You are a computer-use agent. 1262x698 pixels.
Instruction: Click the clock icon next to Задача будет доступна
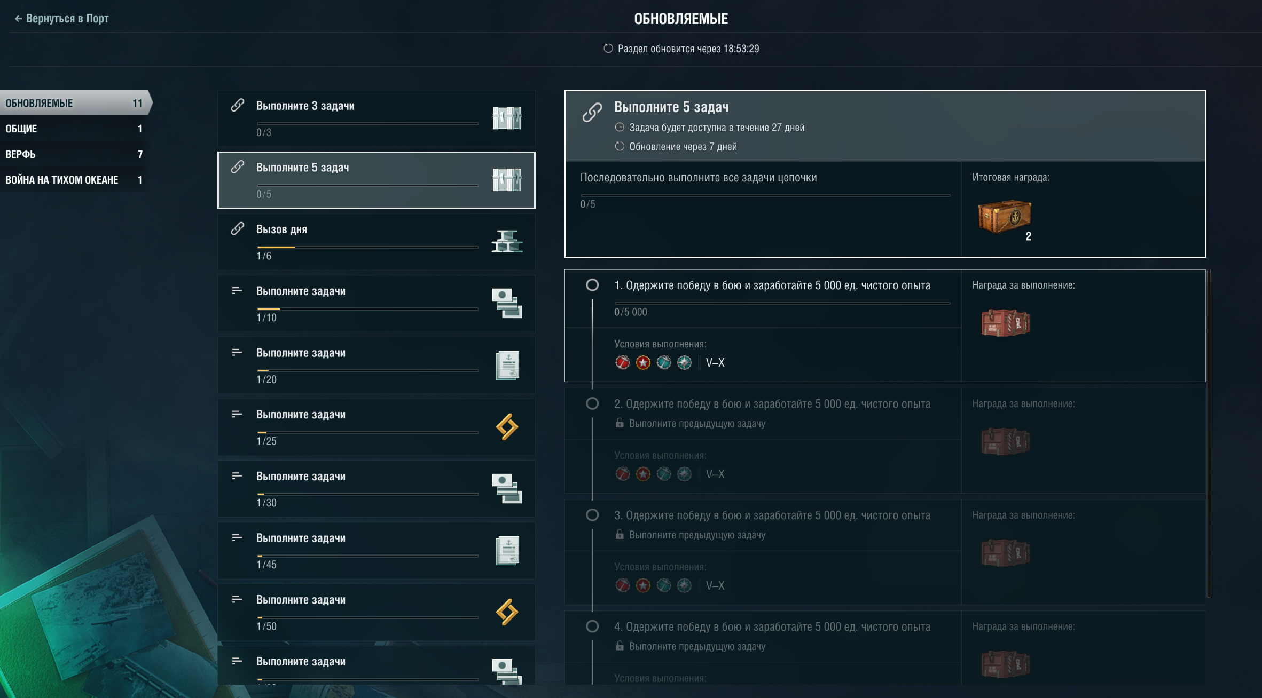coord(620,127)
